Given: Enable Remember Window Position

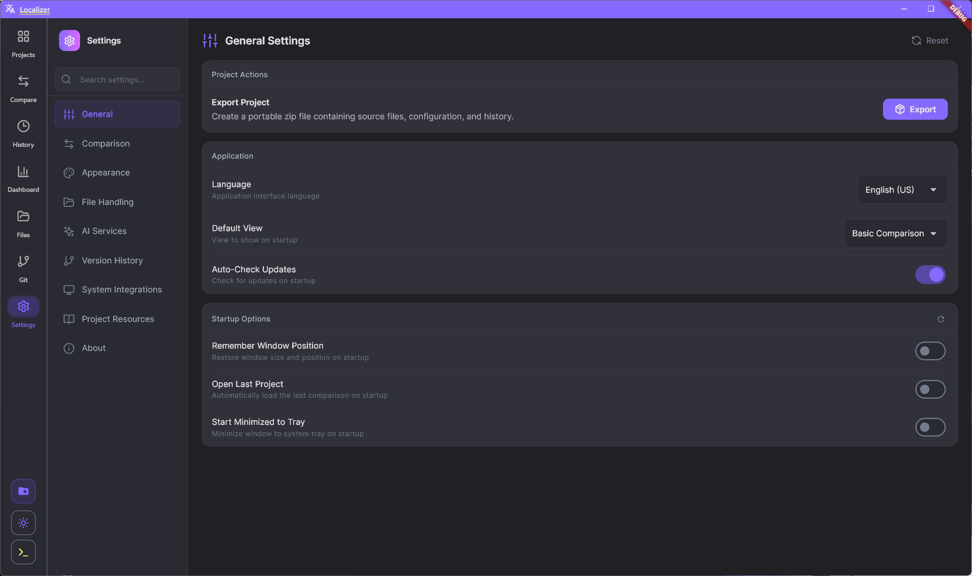Looking at the screenshot, I should (930, 351).
